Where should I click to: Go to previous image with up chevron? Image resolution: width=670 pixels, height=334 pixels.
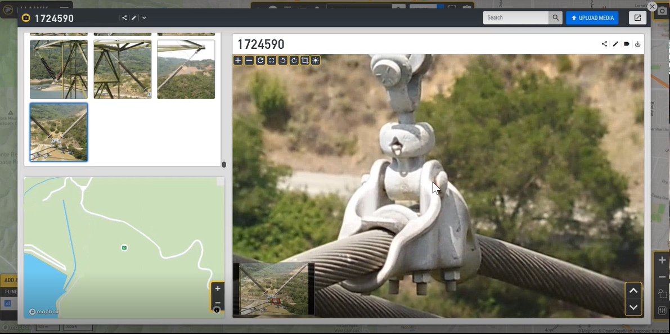(633, 291)
